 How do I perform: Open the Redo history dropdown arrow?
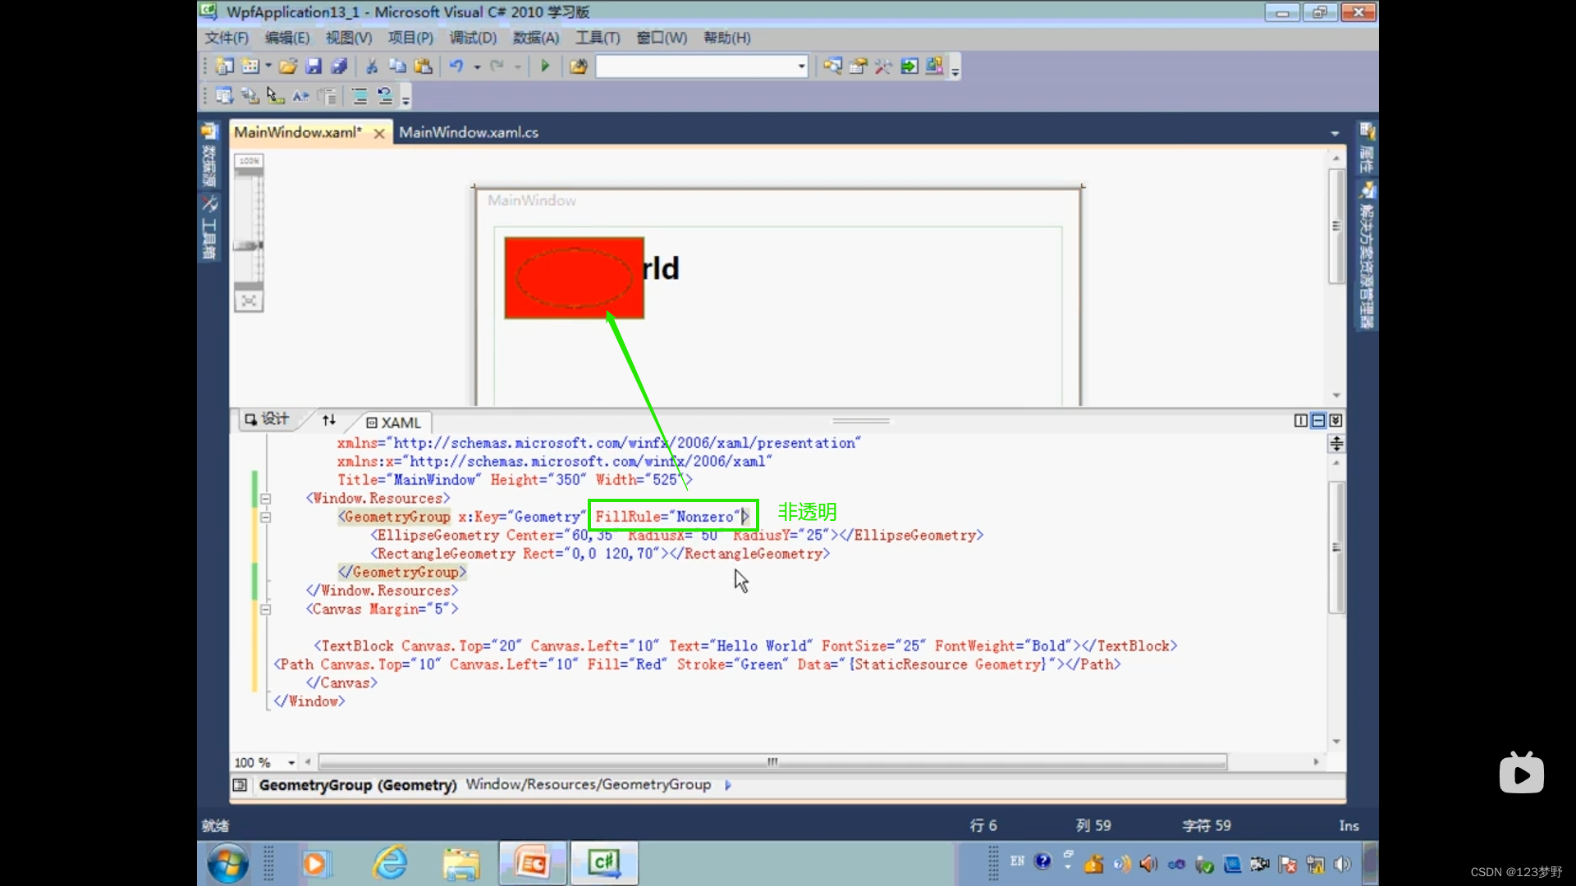(x=518, y=67)
